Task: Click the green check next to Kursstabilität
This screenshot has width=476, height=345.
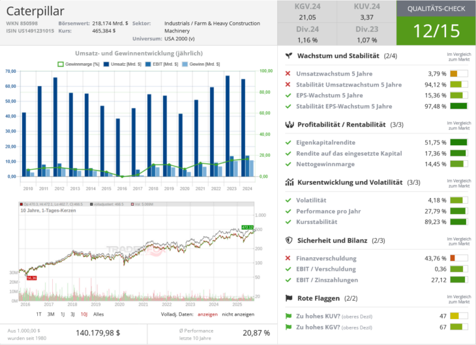Action: coord(288,221)
